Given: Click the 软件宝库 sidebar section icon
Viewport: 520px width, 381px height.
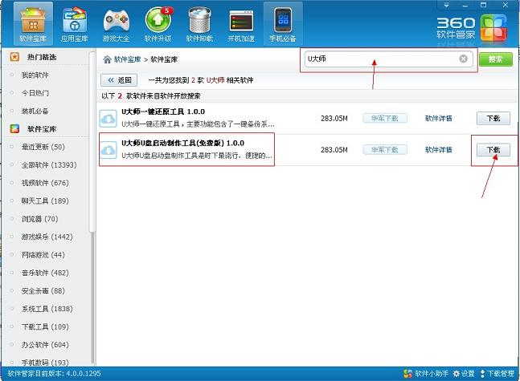Looking at the screenshot, I should 14,129.
